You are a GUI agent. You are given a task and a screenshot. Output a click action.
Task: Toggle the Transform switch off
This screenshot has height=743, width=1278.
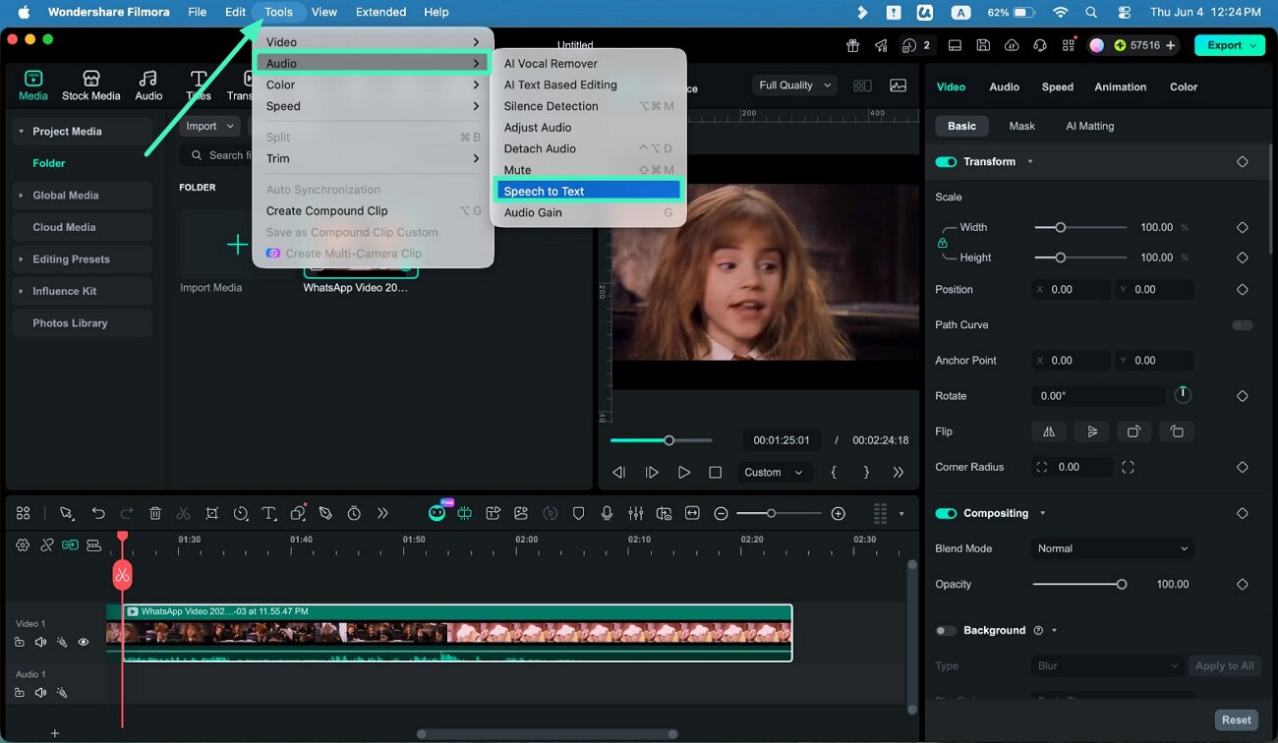(946, 161)
